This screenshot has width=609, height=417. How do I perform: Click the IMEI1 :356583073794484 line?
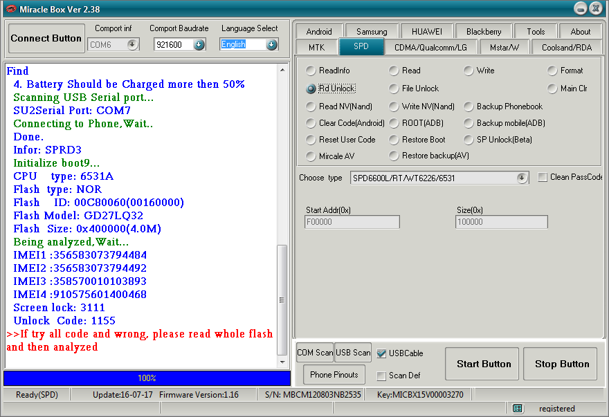coord(80,255)
